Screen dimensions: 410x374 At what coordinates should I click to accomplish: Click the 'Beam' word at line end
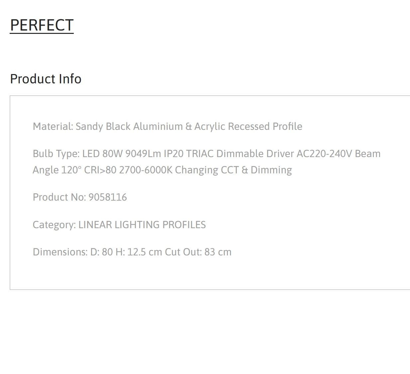368,154
